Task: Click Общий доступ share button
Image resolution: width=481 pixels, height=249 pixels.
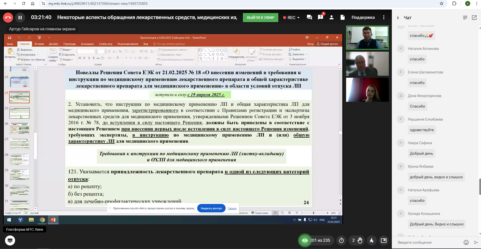Action: point(327,44)
